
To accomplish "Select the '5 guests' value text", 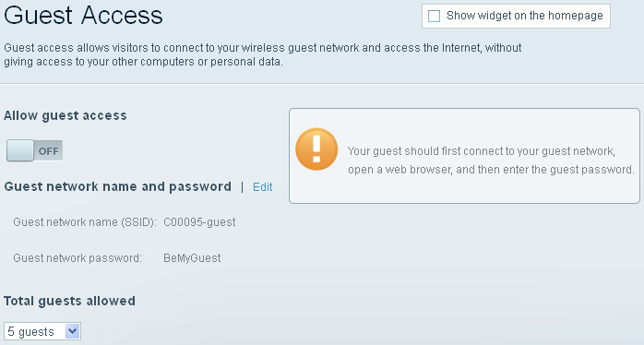I will pos(30,331).
